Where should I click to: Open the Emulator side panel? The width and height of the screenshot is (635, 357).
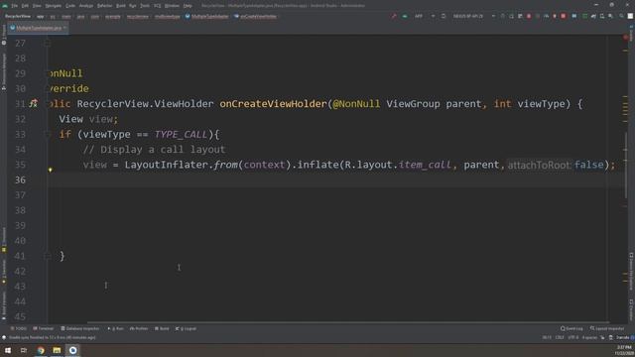click(631, 310)
